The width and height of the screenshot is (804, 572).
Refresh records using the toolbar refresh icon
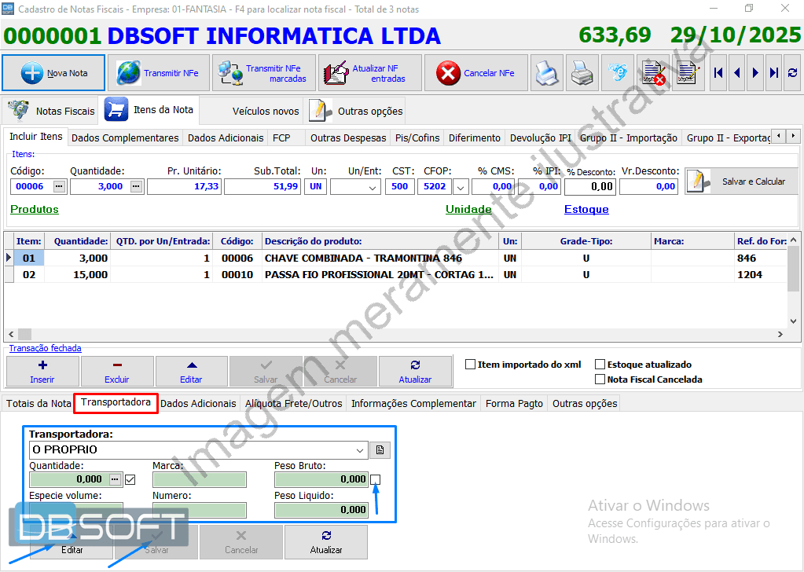click(x=792, y=73)
